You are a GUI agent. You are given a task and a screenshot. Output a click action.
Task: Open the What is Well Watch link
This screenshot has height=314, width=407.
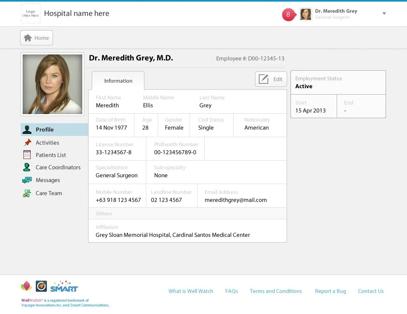[191, 291]
